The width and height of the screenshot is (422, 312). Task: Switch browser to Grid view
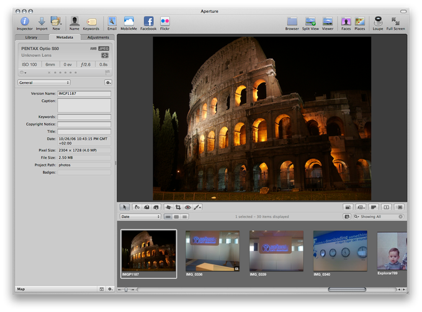(176, 216)
